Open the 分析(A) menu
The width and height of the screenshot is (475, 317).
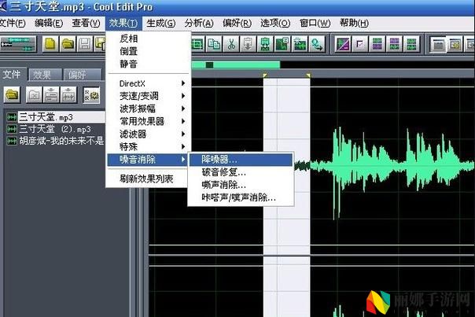pos(199,23)
